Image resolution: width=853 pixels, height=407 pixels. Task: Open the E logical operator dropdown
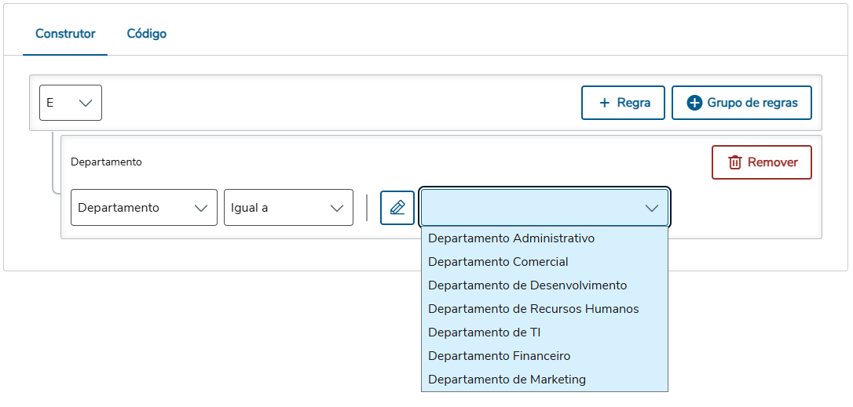[71, 103]
